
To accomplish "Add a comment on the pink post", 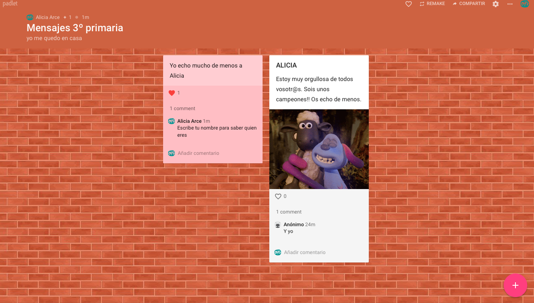I will (x=199, y=153).
